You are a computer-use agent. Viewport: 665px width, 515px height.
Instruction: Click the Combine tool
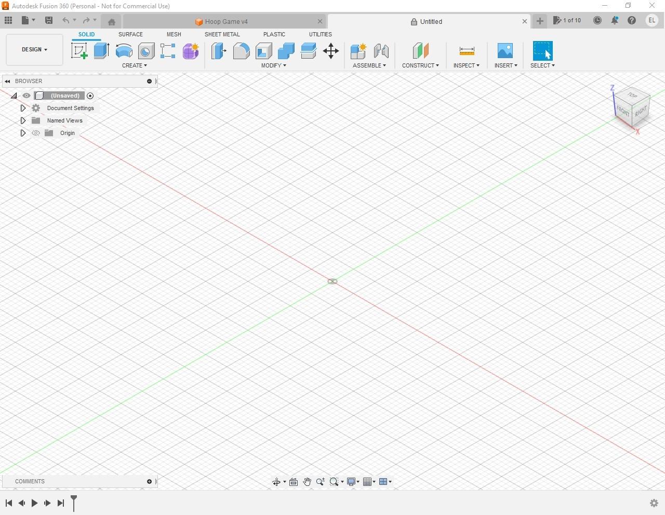[x=286, y=51]
